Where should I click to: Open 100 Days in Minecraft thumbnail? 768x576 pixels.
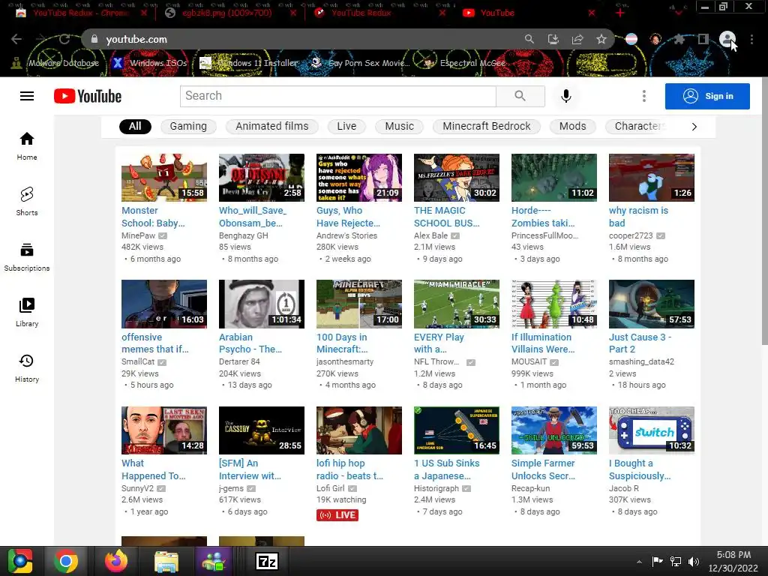click(x=359, y=304)
